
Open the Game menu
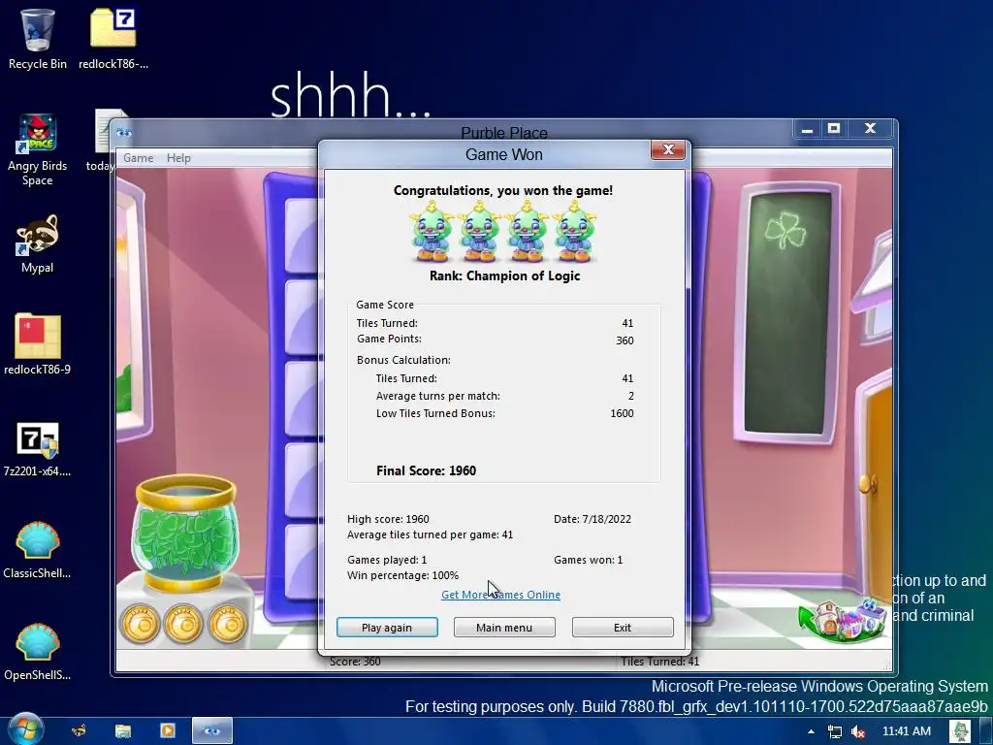coord(138,158)
